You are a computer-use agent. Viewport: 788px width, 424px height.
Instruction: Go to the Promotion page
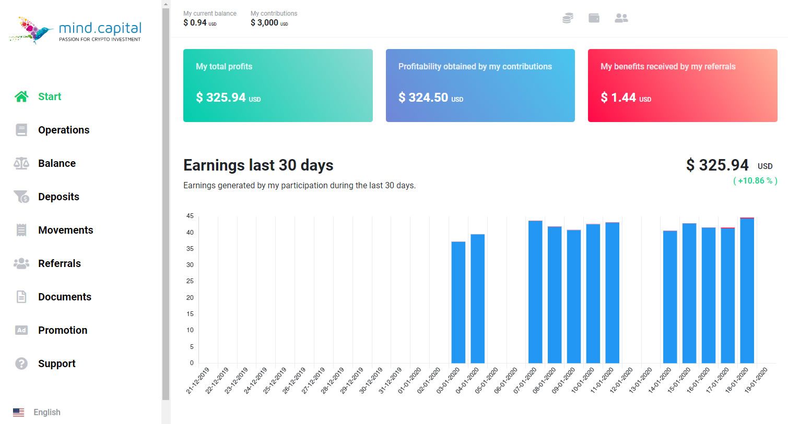pyautogui.click(x=63, y=330)
